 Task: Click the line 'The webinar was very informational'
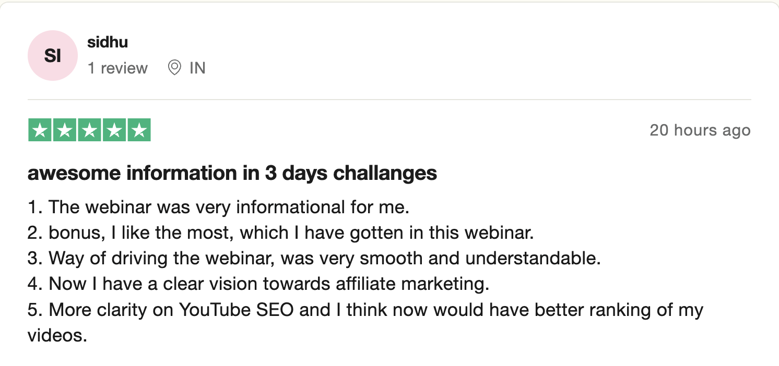coord(218,208)
